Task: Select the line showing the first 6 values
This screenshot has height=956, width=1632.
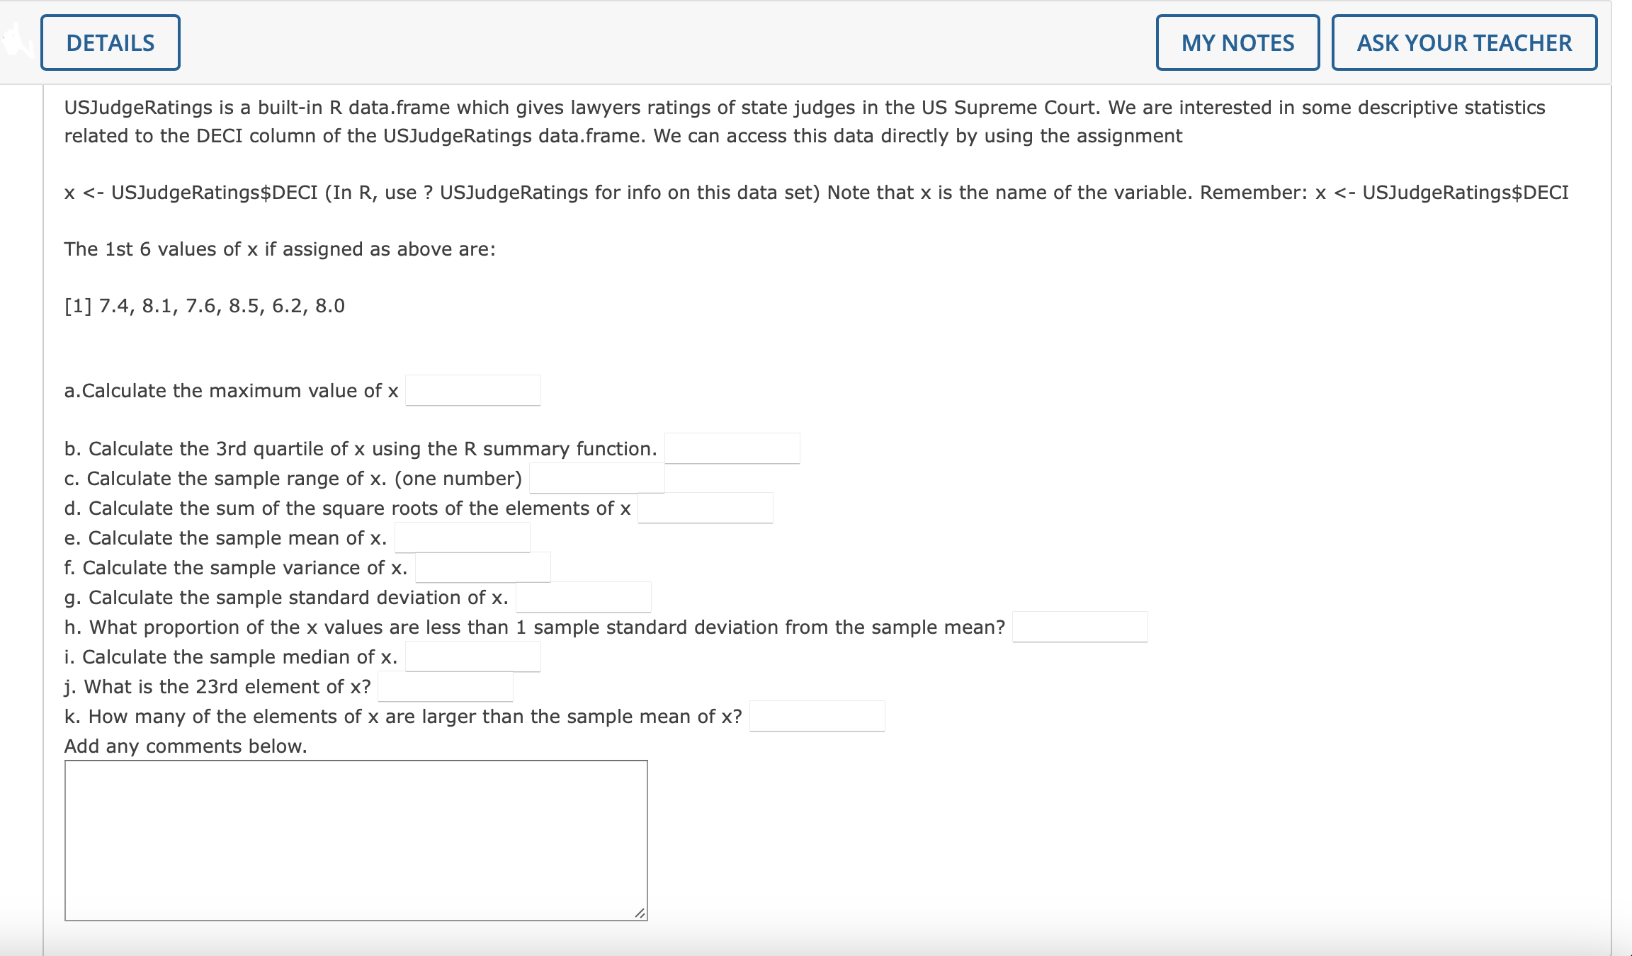Action: 205,306
